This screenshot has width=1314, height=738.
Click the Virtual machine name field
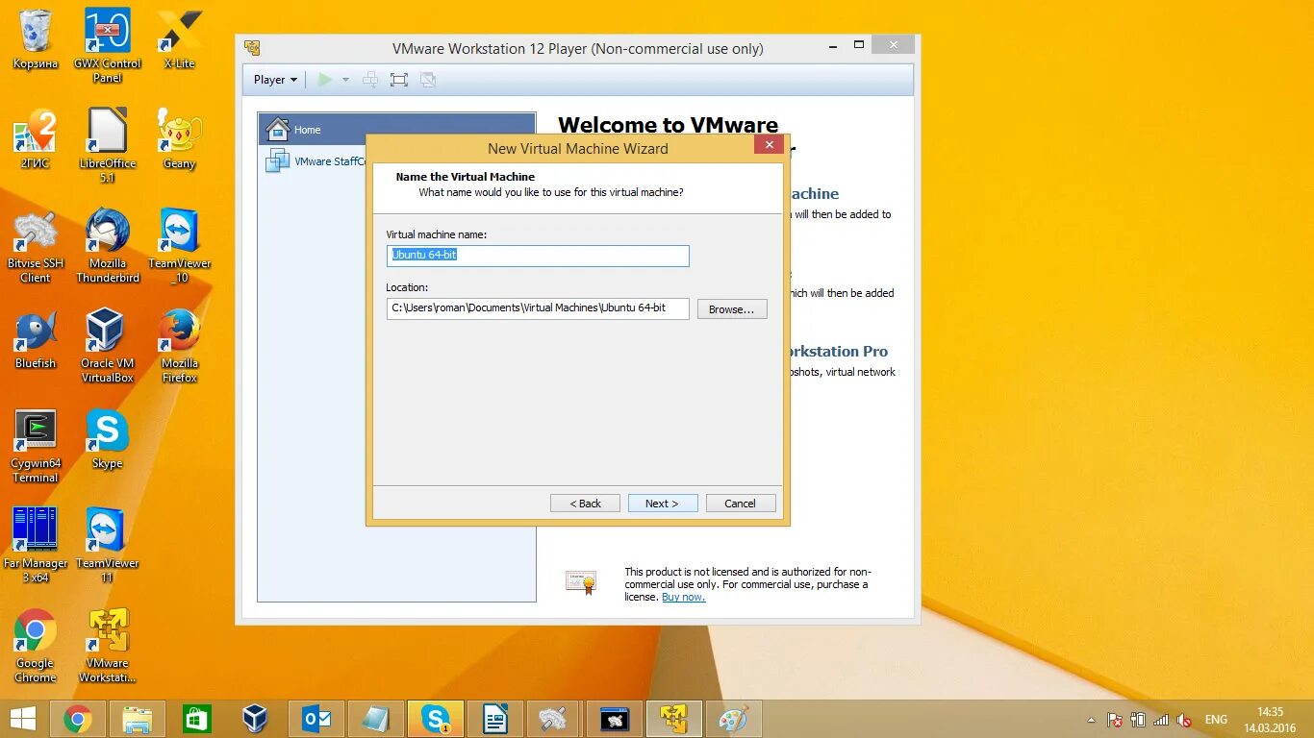[x=538, y=256]
